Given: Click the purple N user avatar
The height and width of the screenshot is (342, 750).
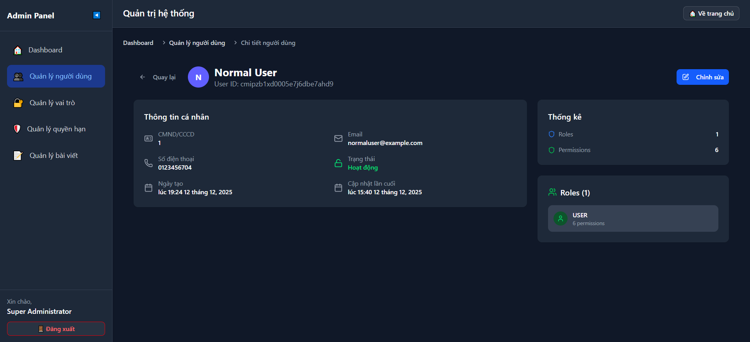Looking at the screenshot, I should click(x=198, y=77).
